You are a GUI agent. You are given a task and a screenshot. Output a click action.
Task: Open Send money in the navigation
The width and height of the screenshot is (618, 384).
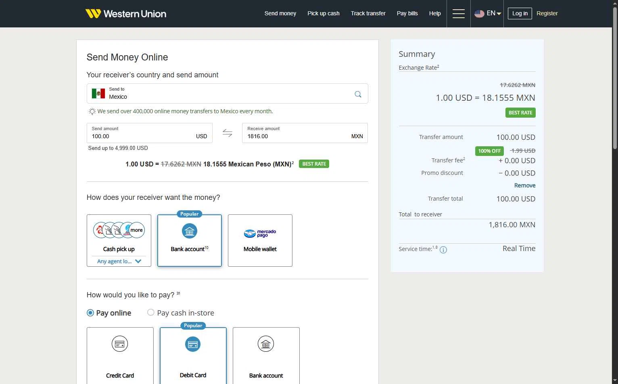(280, 13)
